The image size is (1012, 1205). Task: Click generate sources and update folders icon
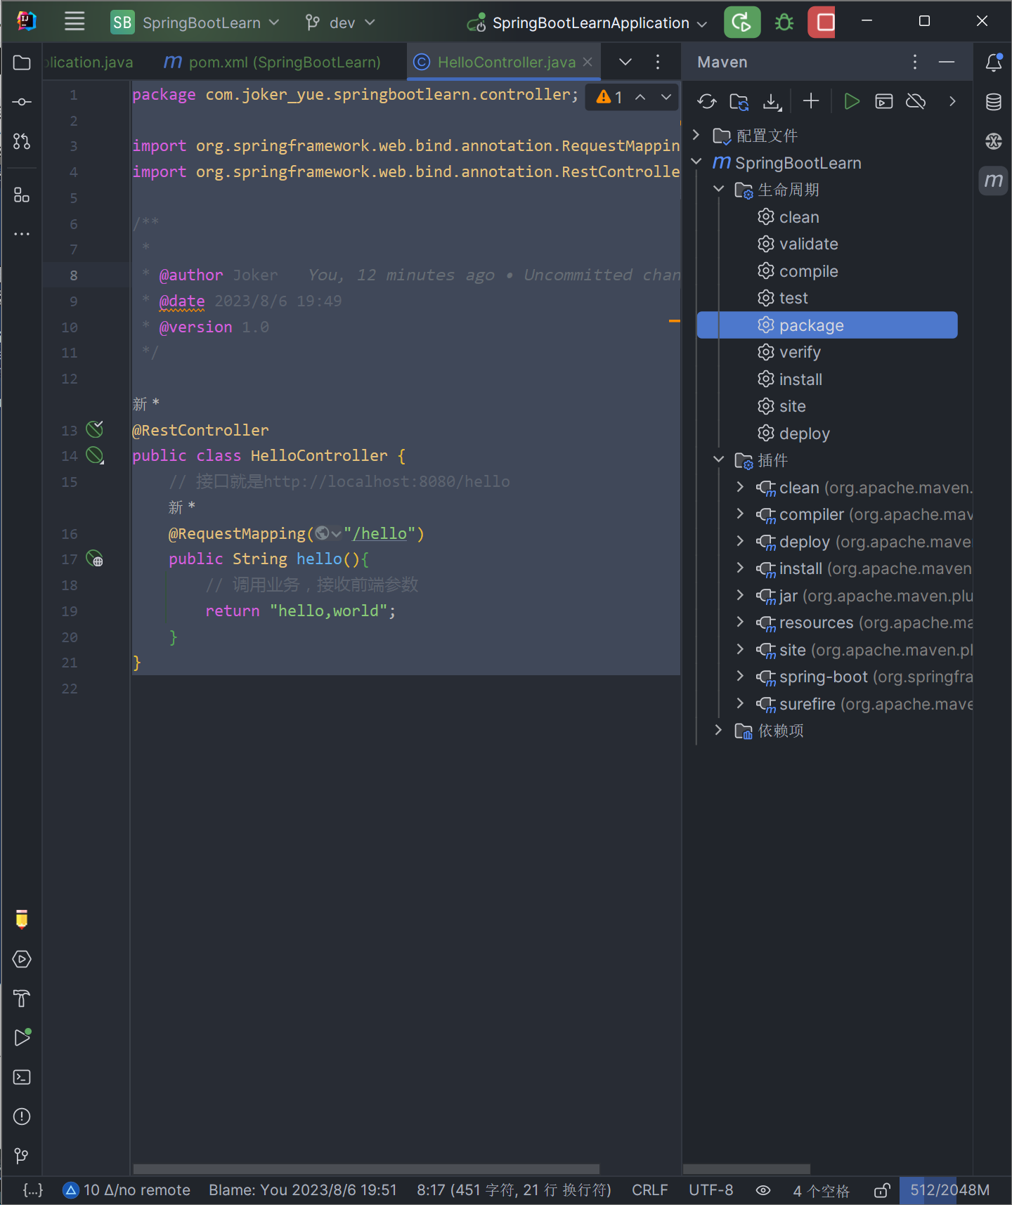point(739,102)
